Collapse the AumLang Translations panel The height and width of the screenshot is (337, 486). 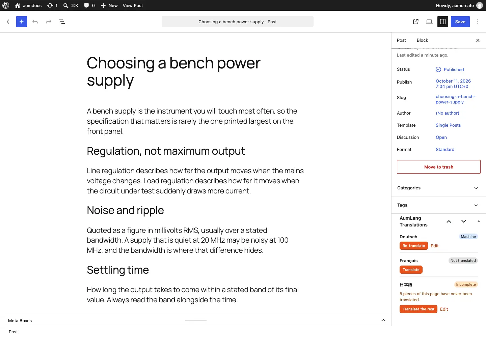coord(479,221)
